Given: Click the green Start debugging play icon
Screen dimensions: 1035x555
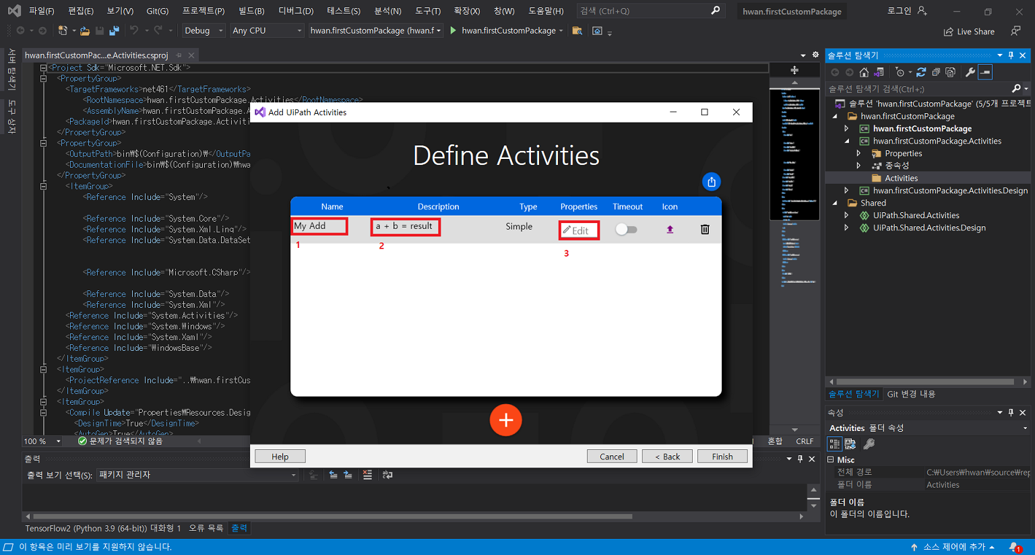Looking at the screenshot, I should tap(453, 30).
